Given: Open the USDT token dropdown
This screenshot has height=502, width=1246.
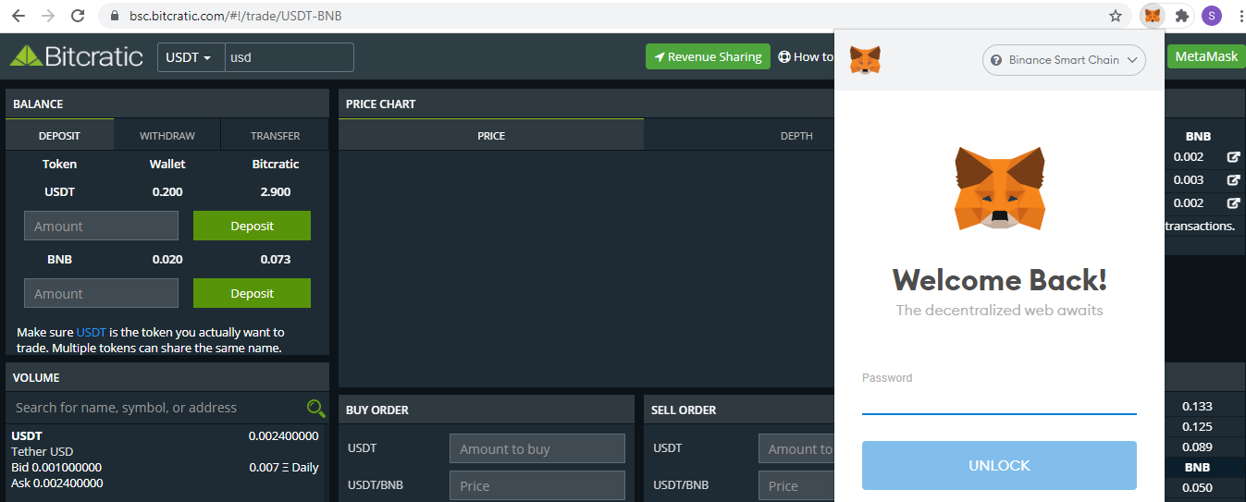Looking at the screenshot, I should (190, 57).
